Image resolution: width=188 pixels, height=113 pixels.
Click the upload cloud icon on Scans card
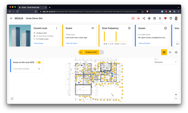click(x=93, y=28)
